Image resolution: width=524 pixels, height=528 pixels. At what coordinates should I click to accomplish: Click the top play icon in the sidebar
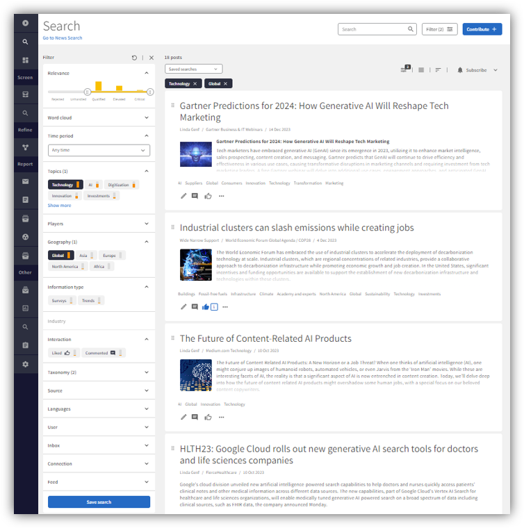click(x=25, y=23)
